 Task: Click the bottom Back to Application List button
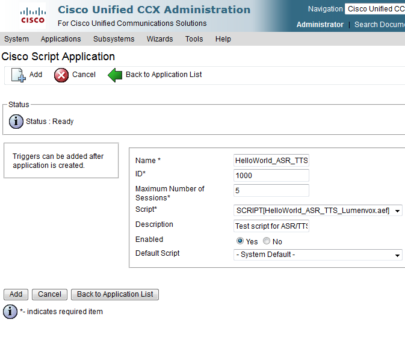pos(115,294)
